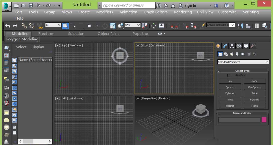
Task: Open the Utilities hammer panel tab
Action: point(253,46)
